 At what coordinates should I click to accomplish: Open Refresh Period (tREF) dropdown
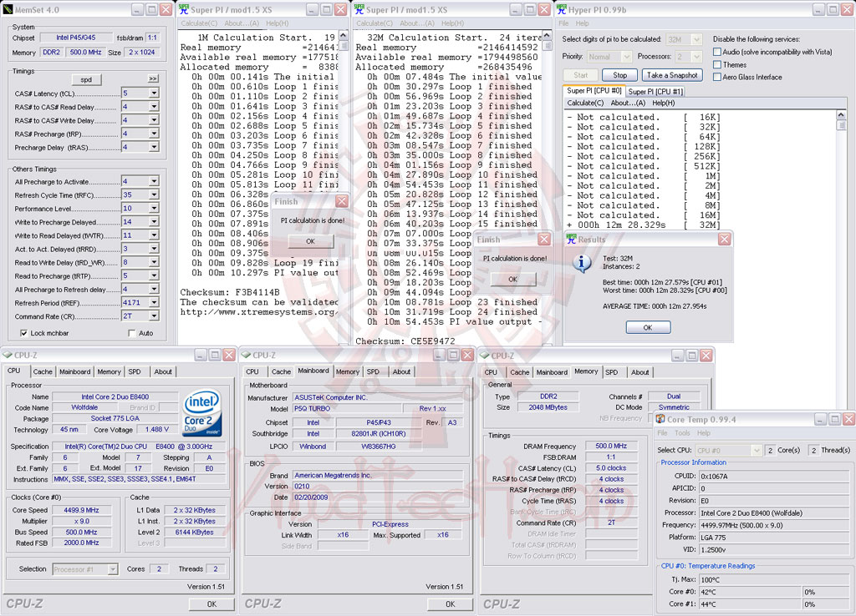click(x=154, y=302)
